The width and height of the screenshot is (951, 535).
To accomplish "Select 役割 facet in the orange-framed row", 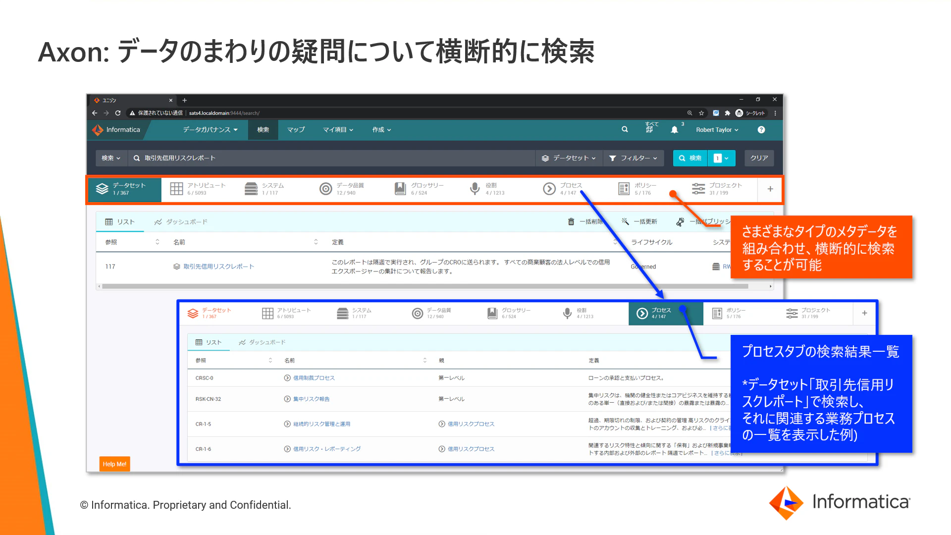I will coord(487,189).
